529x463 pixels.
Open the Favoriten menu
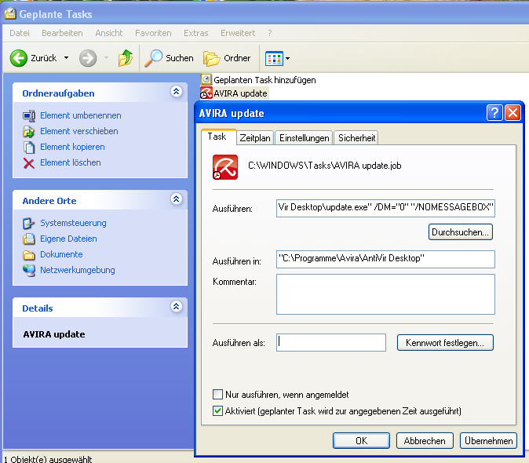tap(153, 33)
